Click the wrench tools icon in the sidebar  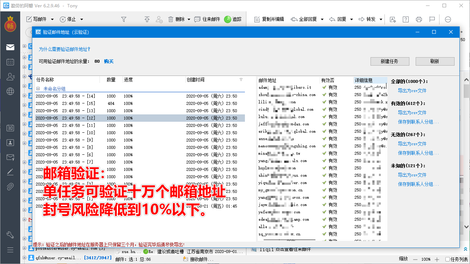10,235
